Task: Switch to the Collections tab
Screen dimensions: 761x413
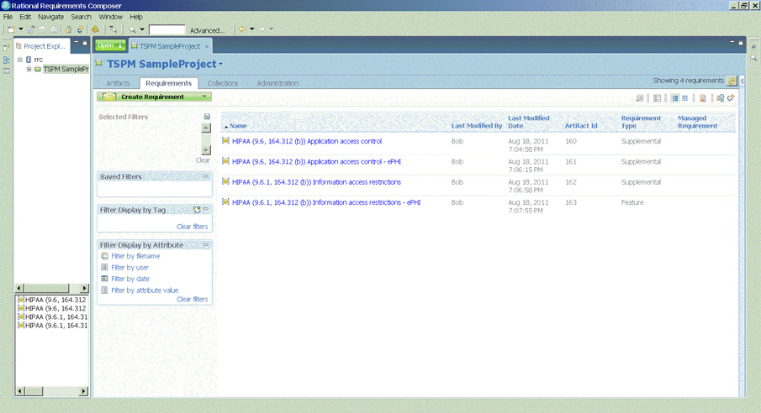Action: (x=223, y=83)
